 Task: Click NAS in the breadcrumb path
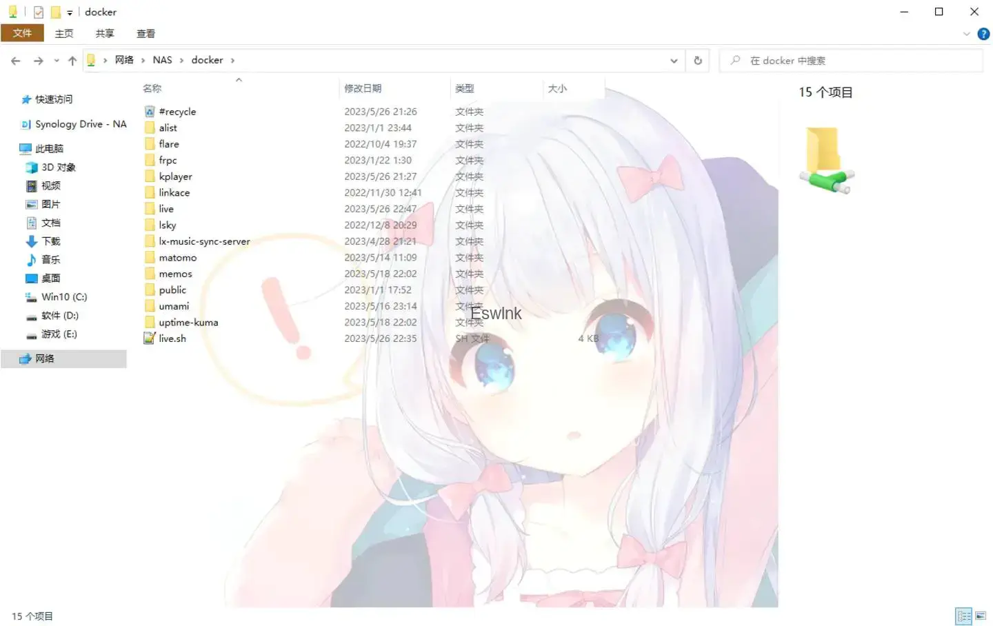162,60
